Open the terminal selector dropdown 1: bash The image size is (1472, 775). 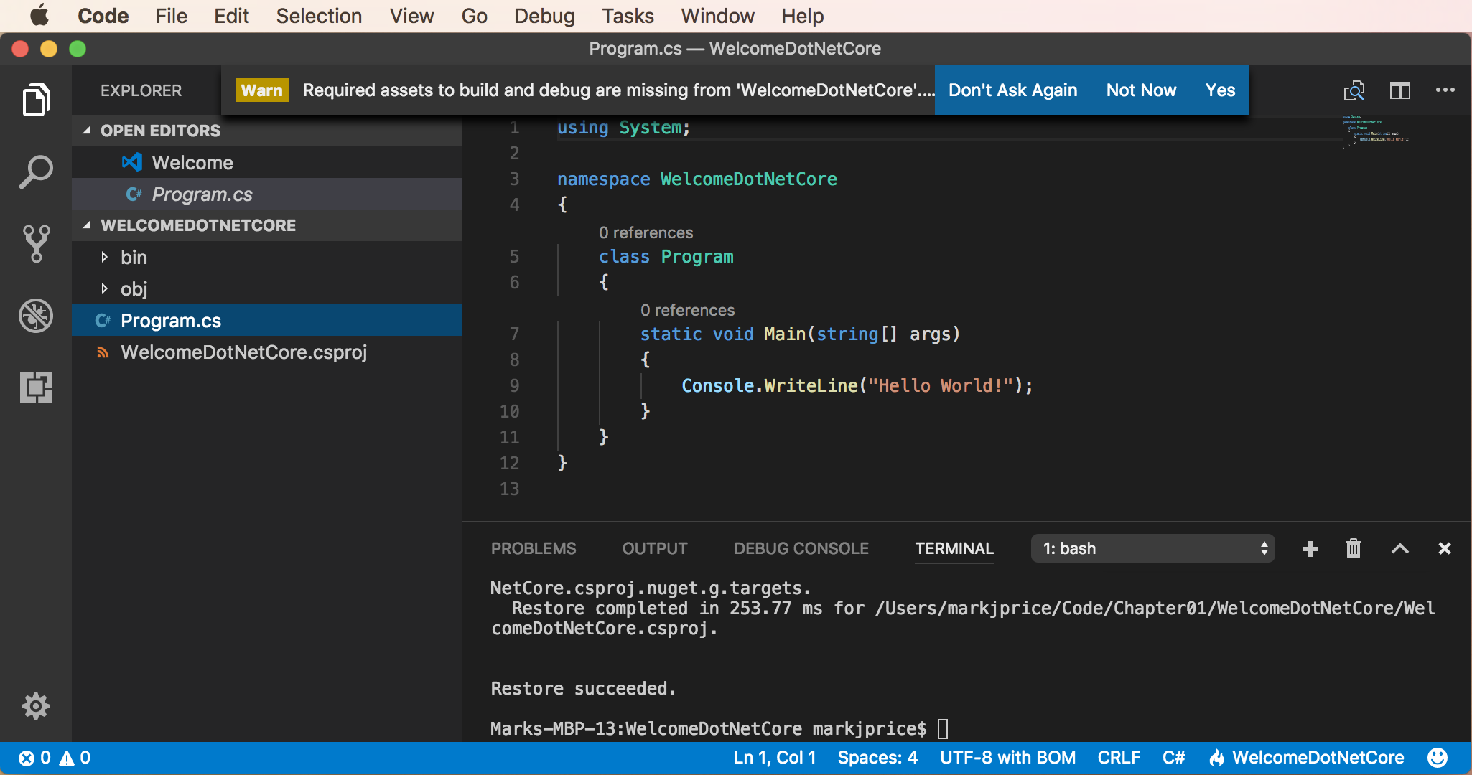1152,549
